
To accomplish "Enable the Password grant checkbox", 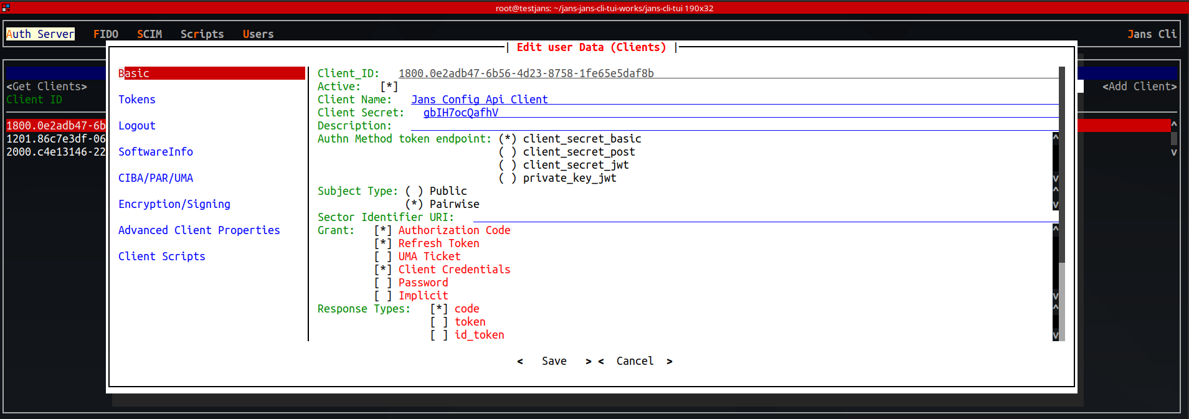I will tap(383, 283).
